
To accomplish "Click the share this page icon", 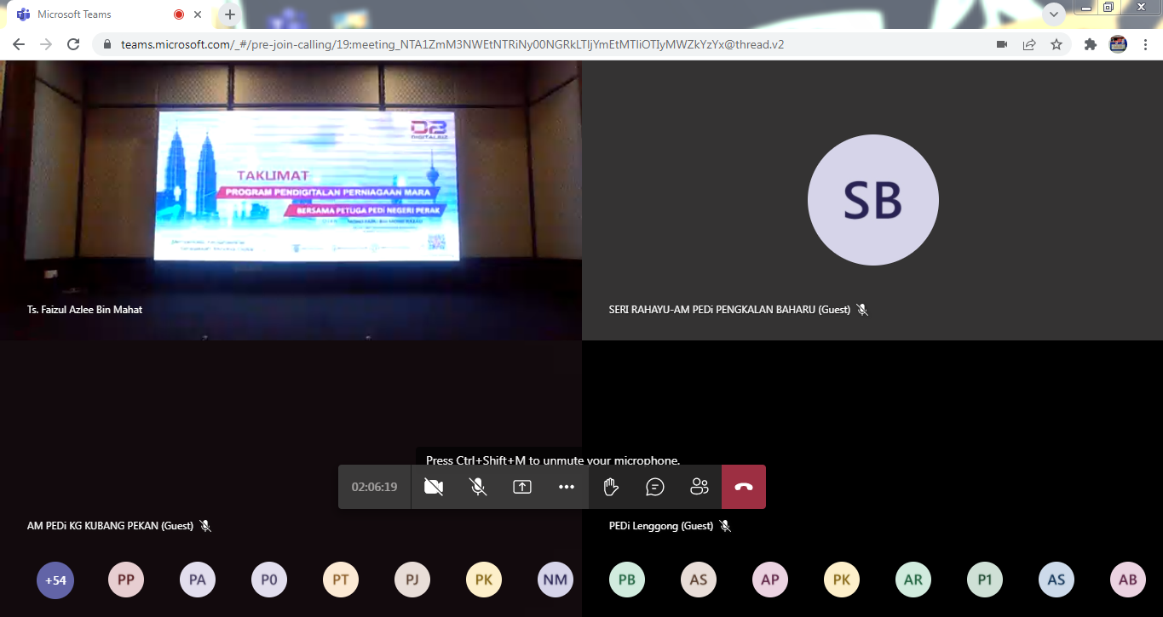I will (x=1029, y=44).
